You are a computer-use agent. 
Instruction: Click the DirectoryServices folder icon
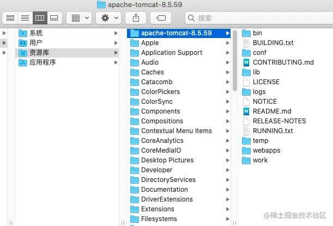click(x=135, y=180)
